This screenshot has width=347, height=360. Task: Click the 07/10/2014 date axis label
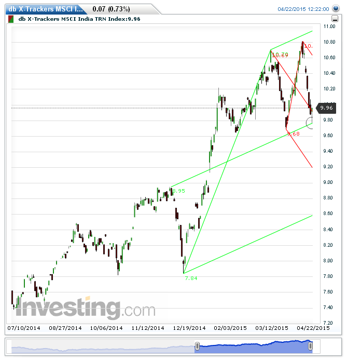pos(24,328)
